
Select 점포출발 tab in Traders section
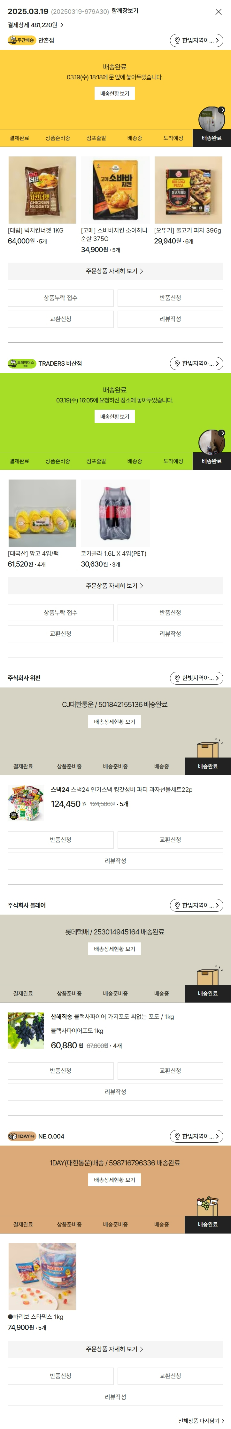tap(96, 461)
